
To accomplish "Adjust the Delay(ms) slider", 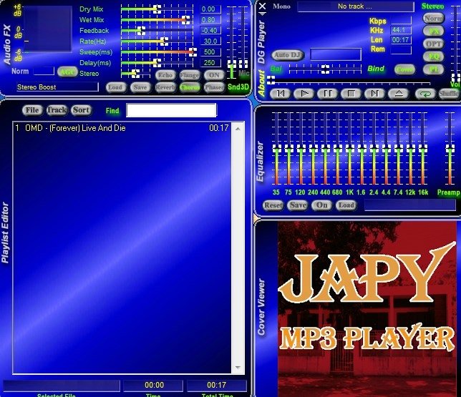I will [157, 63].
